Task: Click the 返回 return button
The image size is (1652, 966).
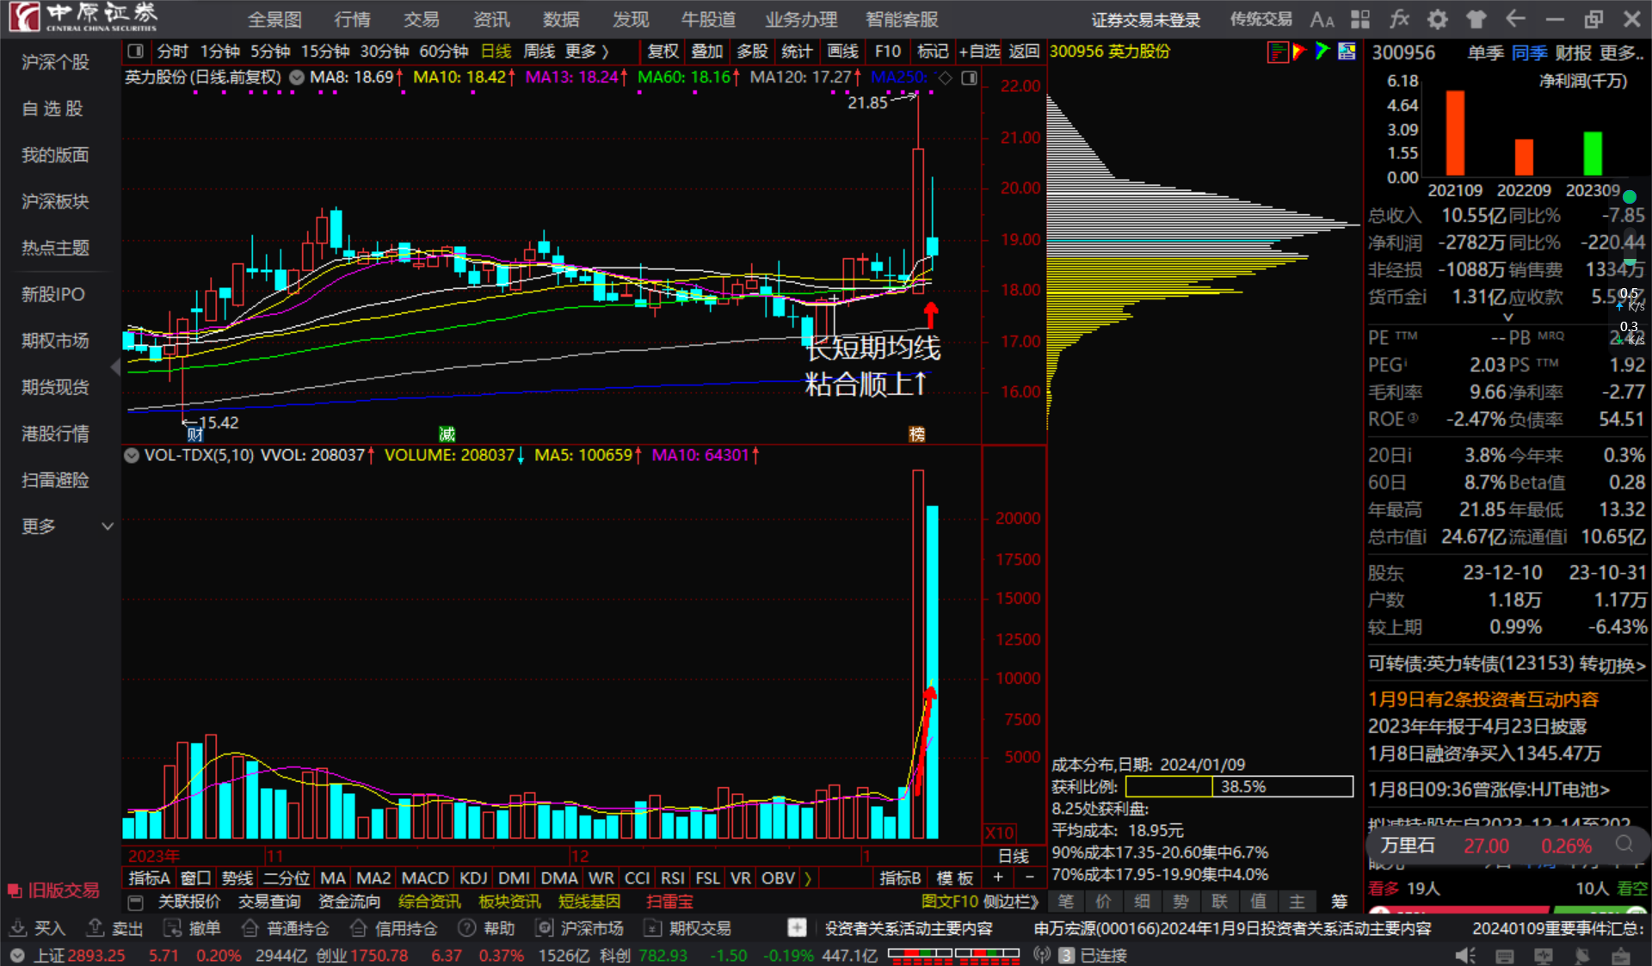Action: [x=1024, y=52]
